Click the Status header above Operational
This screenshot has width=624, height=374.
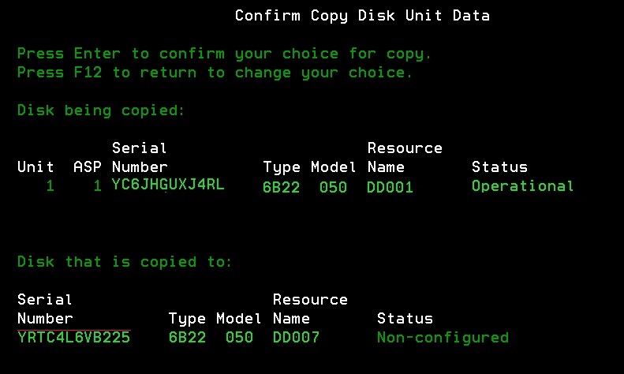[499, 167]
